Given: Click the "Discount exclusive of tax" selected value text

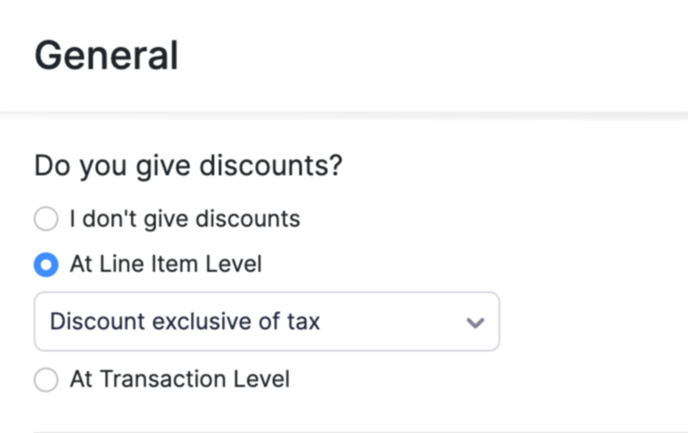Looking at the screenshot, I should 184,321.
